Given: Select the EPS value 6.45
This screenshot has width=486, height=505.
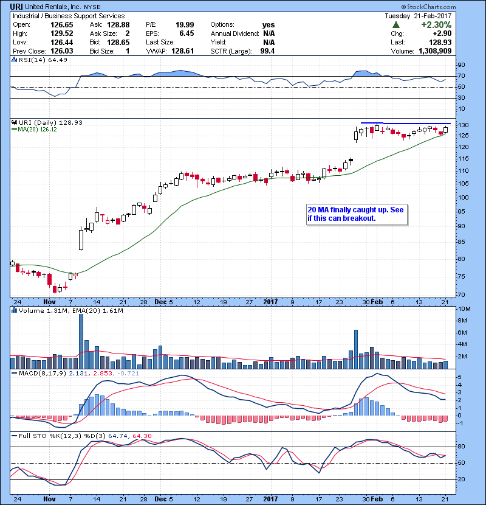Looking at the screenshot, I should [187, 33].
